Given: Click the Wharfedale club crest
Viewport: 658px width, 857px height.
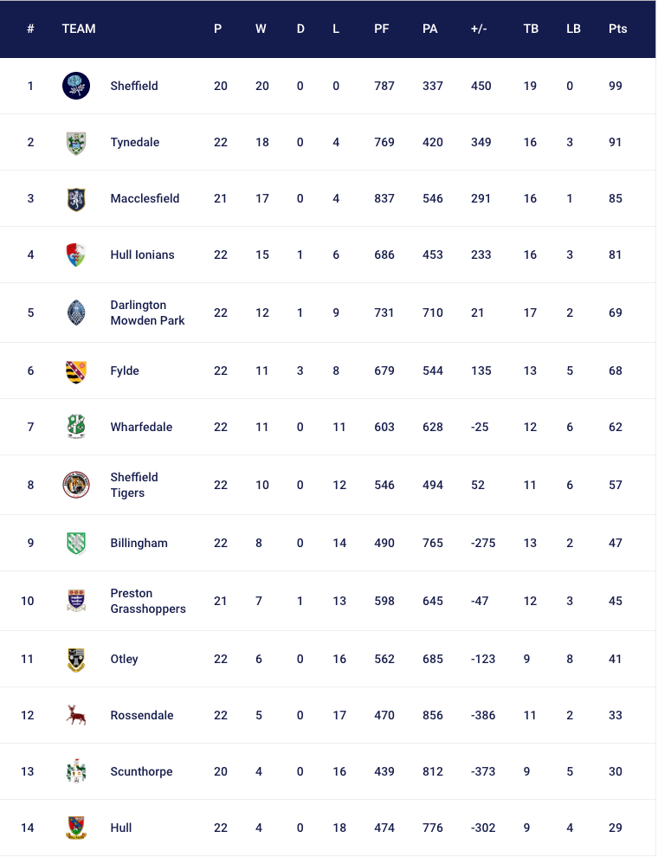Looking at the screenshot, I should tap(76, 427).
